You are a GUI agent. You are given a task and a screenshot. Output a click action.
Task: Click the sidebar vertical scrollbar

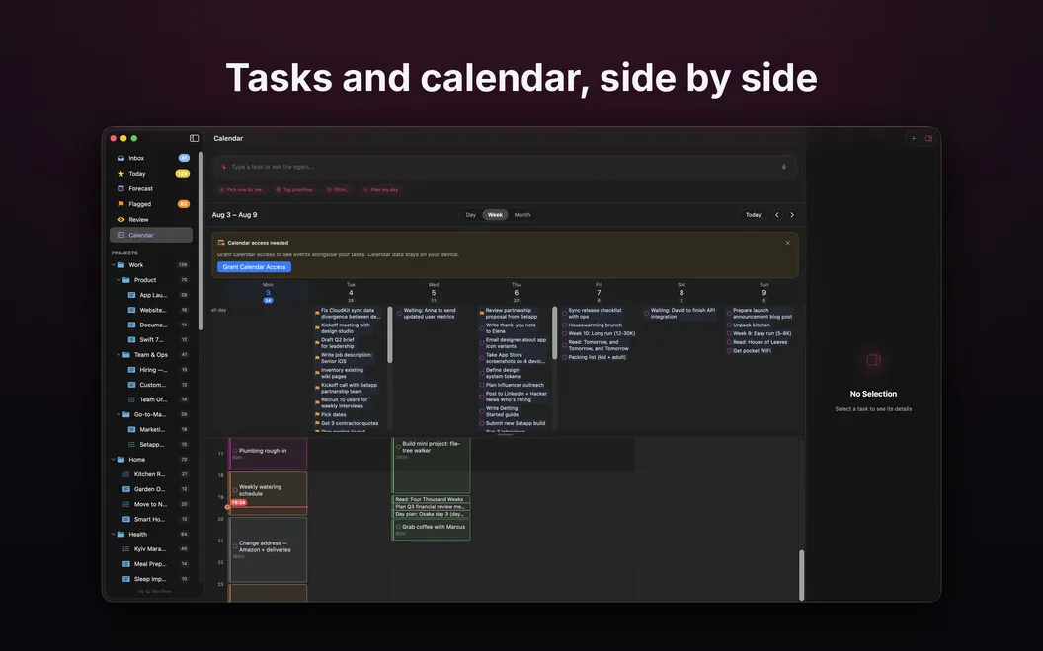click(x=201, y=239)
